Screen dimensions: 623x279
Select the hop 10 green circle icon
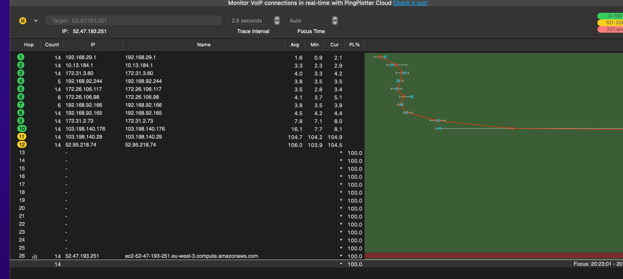click(22, 128)
